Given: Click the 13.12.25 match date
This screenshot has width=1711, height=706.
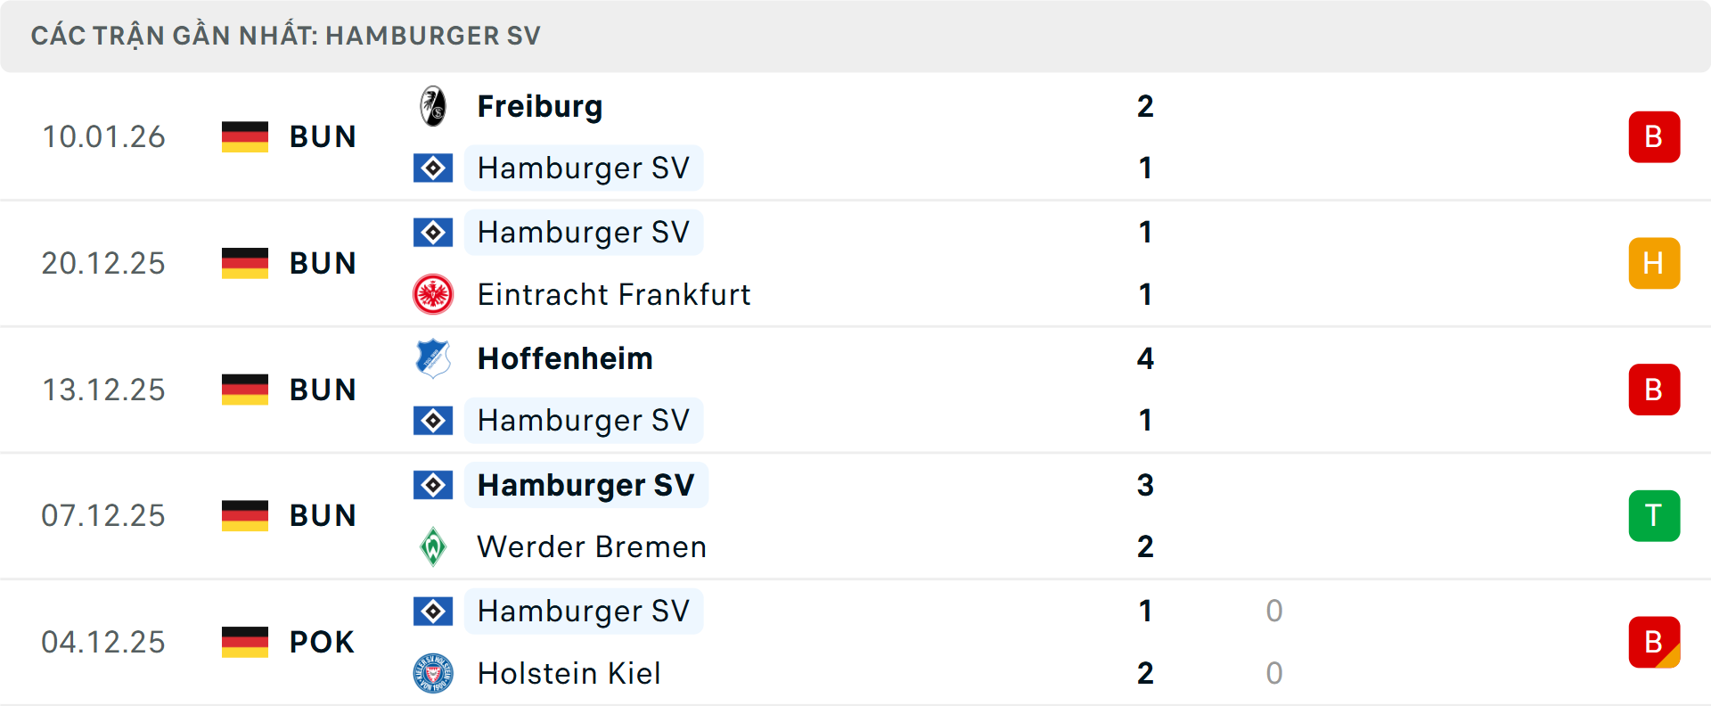Looking at the screenshot, I should point(103,390).
